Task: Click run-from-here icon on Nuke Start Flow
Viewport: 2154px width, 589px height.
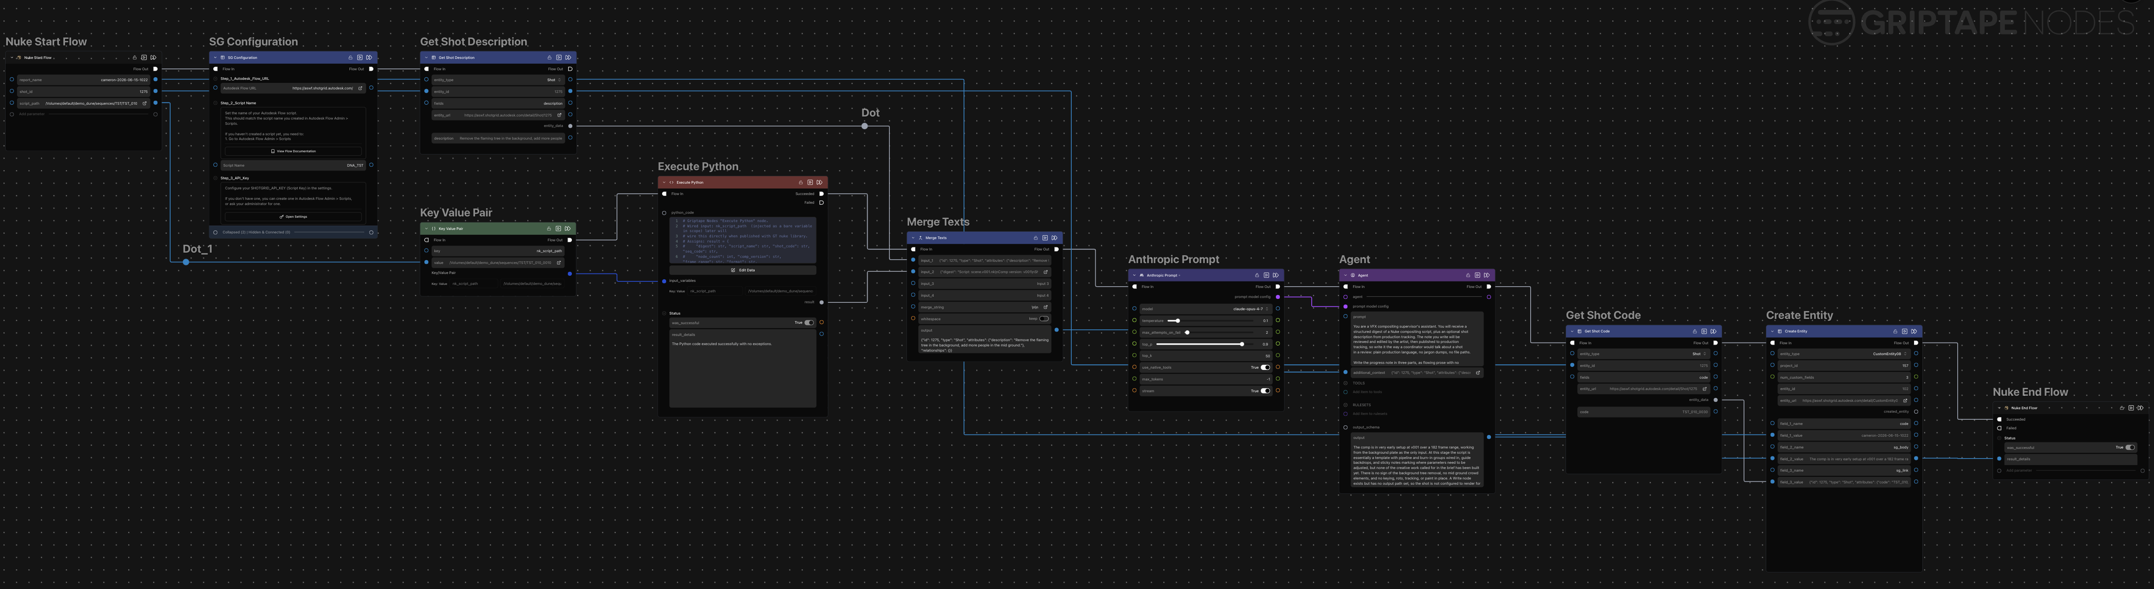Action: point(153,58)
